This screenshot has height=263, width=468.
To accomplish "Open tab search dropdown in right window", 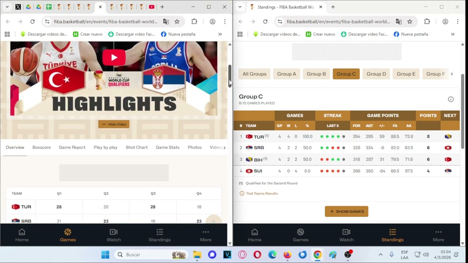I will click(x=240, y=7).
